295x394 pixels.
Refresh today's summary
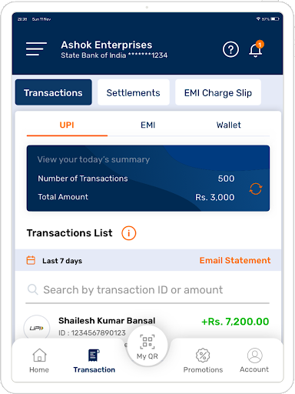[256, 189]
